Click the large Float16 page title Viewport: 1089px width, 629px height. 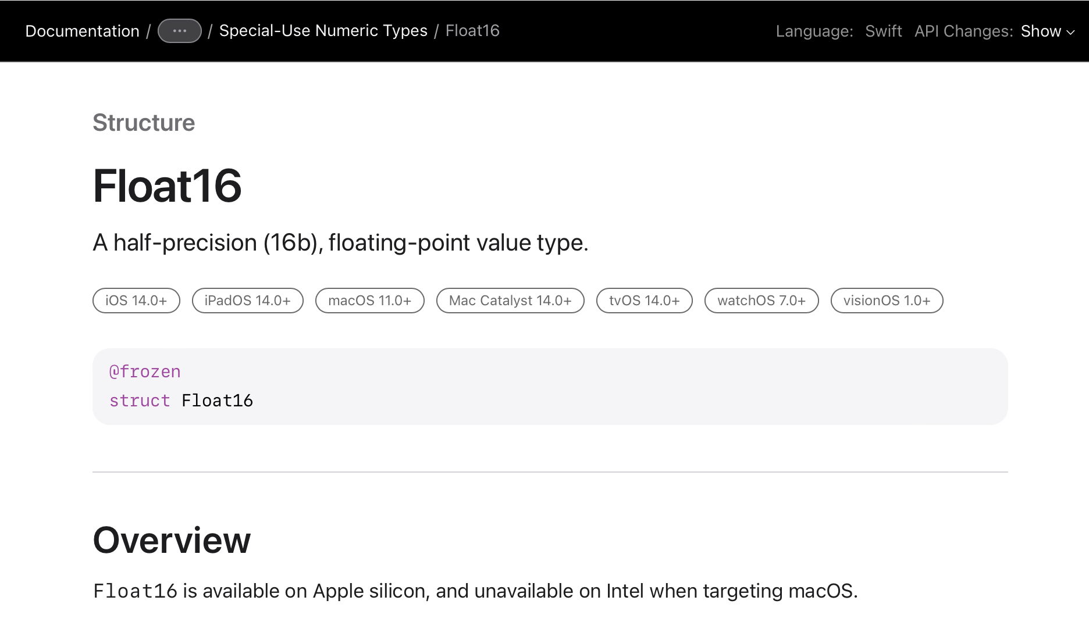pyautogui.click(x=167, y=186)
